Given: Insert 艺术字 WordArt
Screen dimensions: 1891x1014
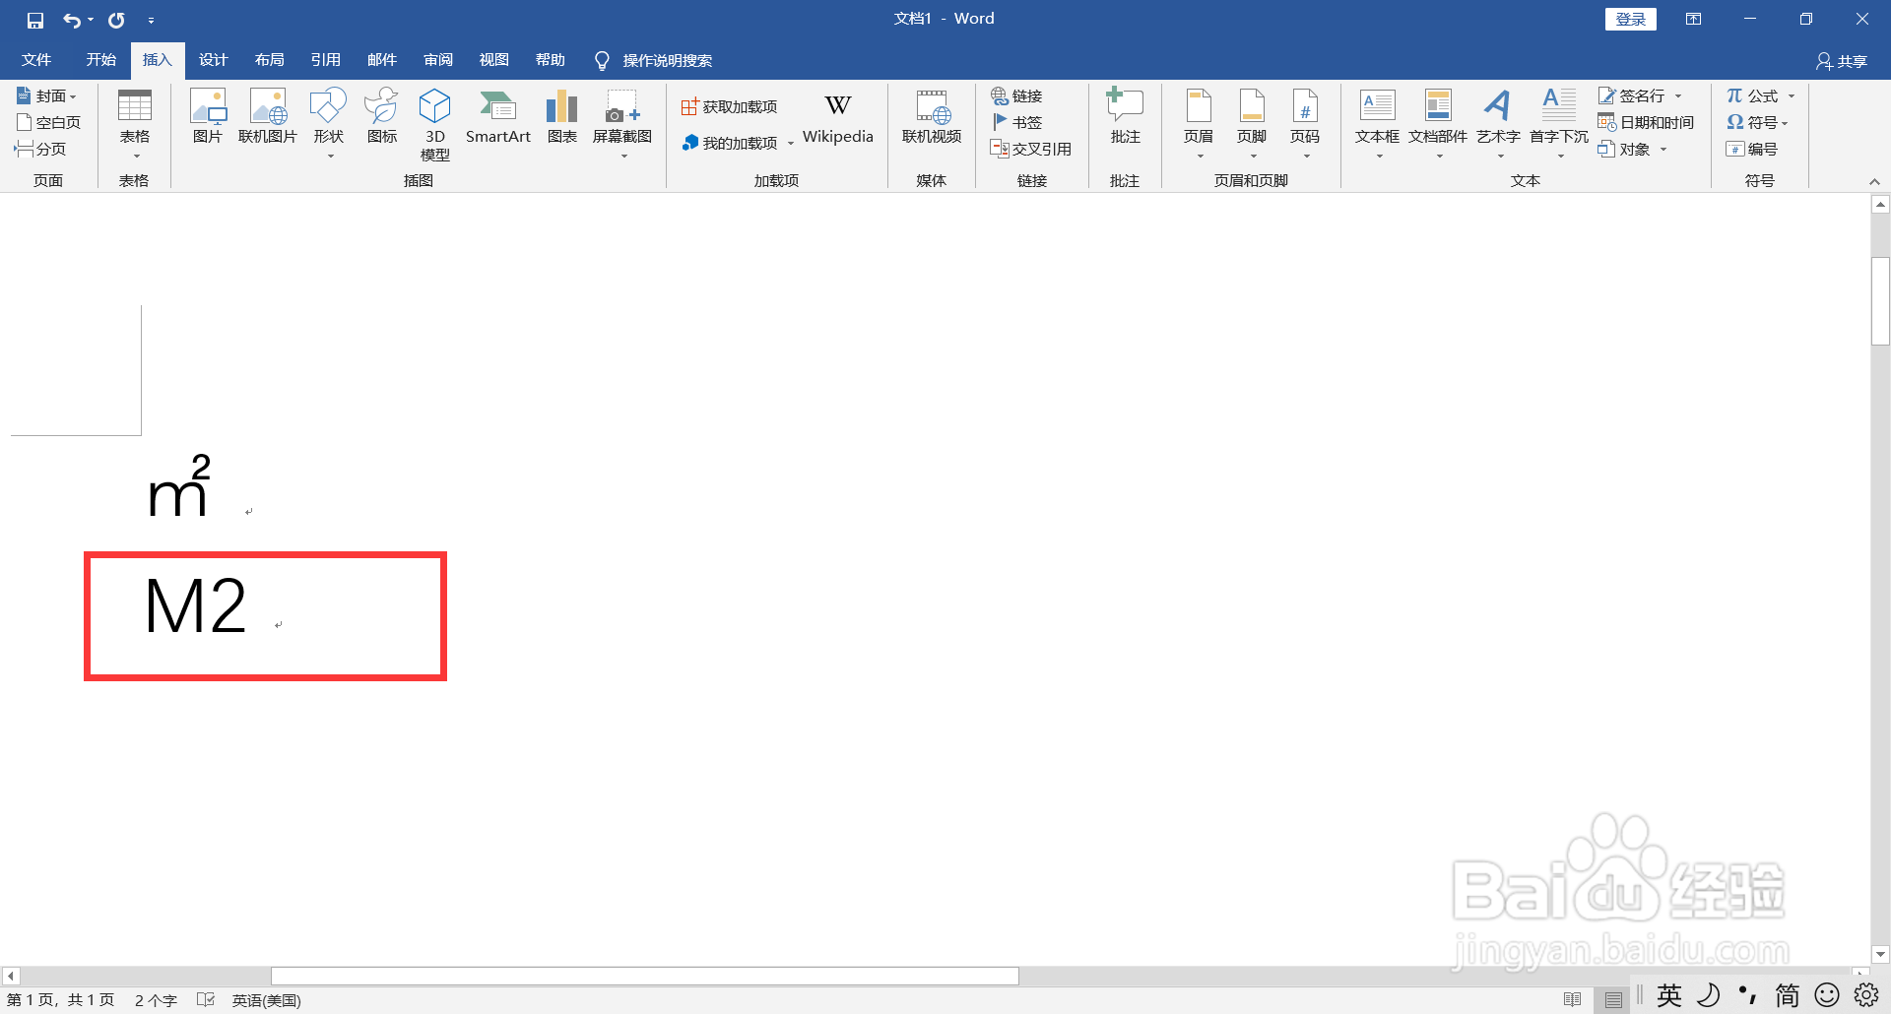Looking at the screenshot, I should pos(1498,124).
